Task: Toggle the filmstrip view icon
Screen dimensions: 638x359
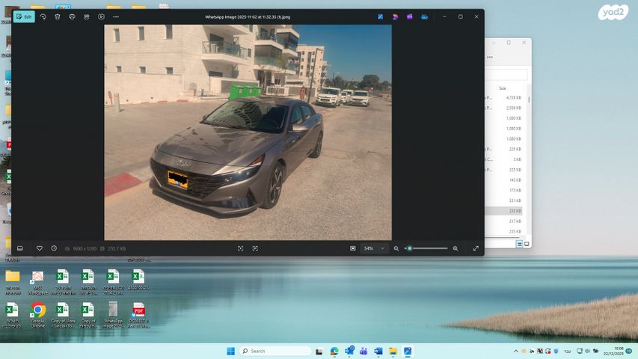Action: tap(20, 248)
